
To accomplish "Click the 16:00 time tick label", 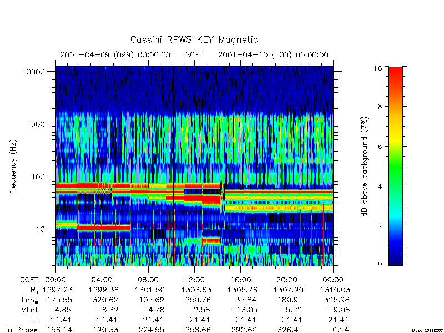I will pyautogui.click(x=240, y=280).
